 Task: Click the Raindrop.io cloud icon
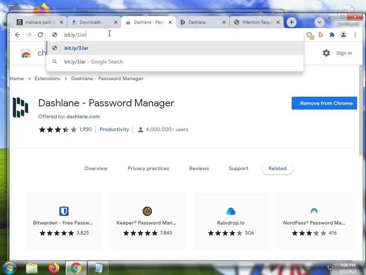(231, 211)
